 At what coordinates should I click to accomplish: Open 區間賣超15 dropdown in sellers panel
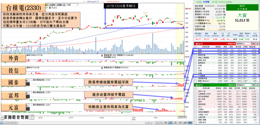point(244,85)
